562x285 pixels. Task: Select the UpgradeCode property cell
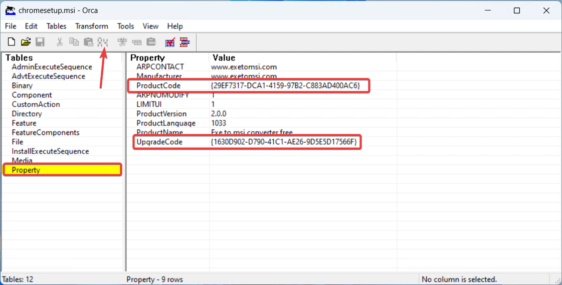pos(159,142)
